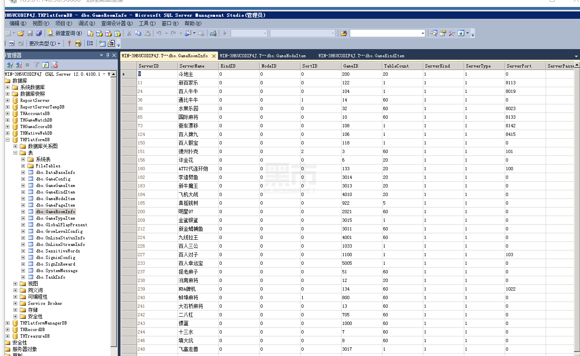
Task: Click the Undo arrow icon
Action: pyautogui.click(x=159, y=33)
